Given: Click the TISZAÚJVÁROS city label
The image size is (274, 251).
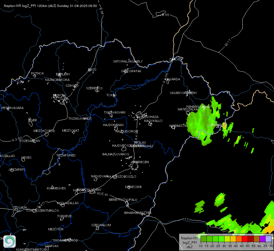Looking at the screenshot, I should (80, 119).
